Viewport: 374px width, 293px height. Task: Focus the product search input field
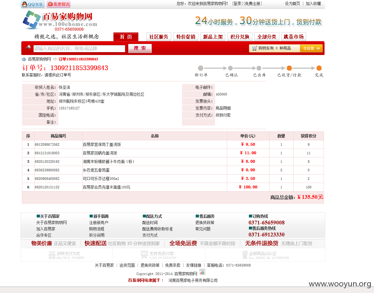click(79, 49)
